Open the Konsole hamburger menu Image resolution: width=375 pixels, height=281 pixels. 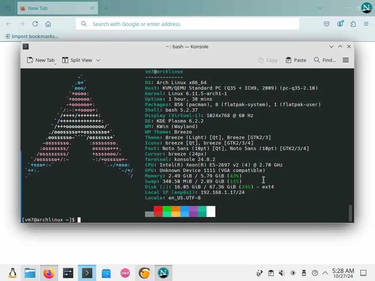[346, 60]
